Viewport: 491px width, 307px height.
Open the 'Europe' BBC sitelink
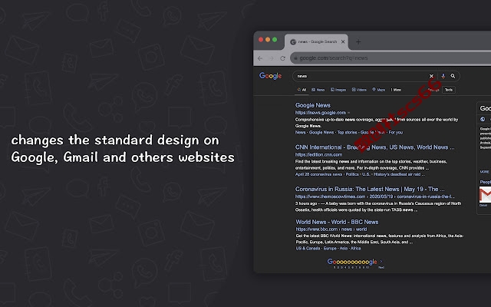330,249
